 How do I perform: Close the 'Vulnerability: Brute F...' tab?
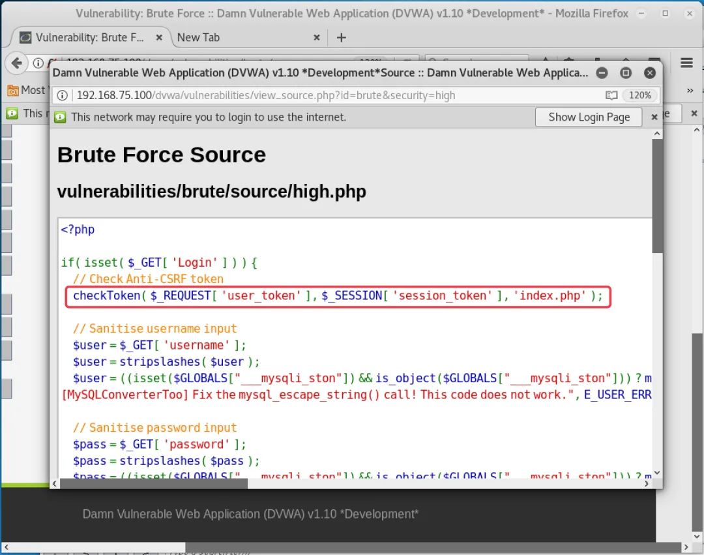point(159,38)
